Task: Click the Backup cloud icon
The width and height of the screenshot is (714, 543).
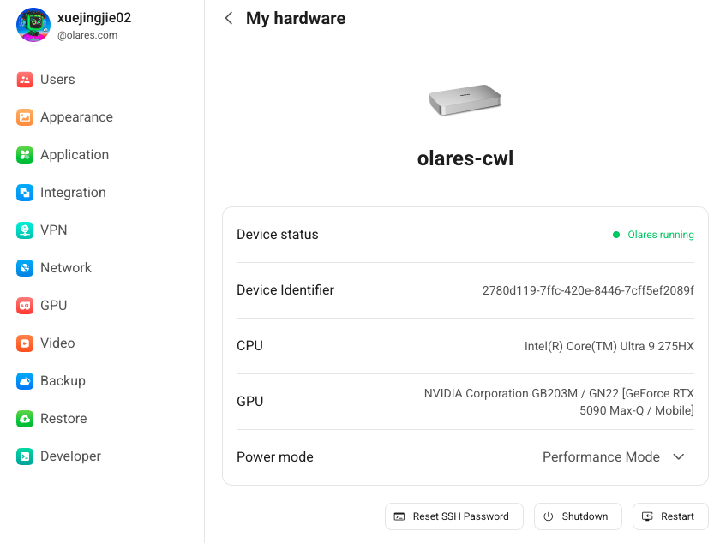Action: (25, 381)
